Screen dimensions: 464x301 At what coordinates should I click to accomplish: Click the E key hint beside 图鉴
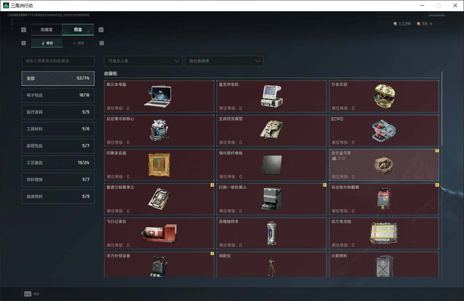(x=101, y=30)
